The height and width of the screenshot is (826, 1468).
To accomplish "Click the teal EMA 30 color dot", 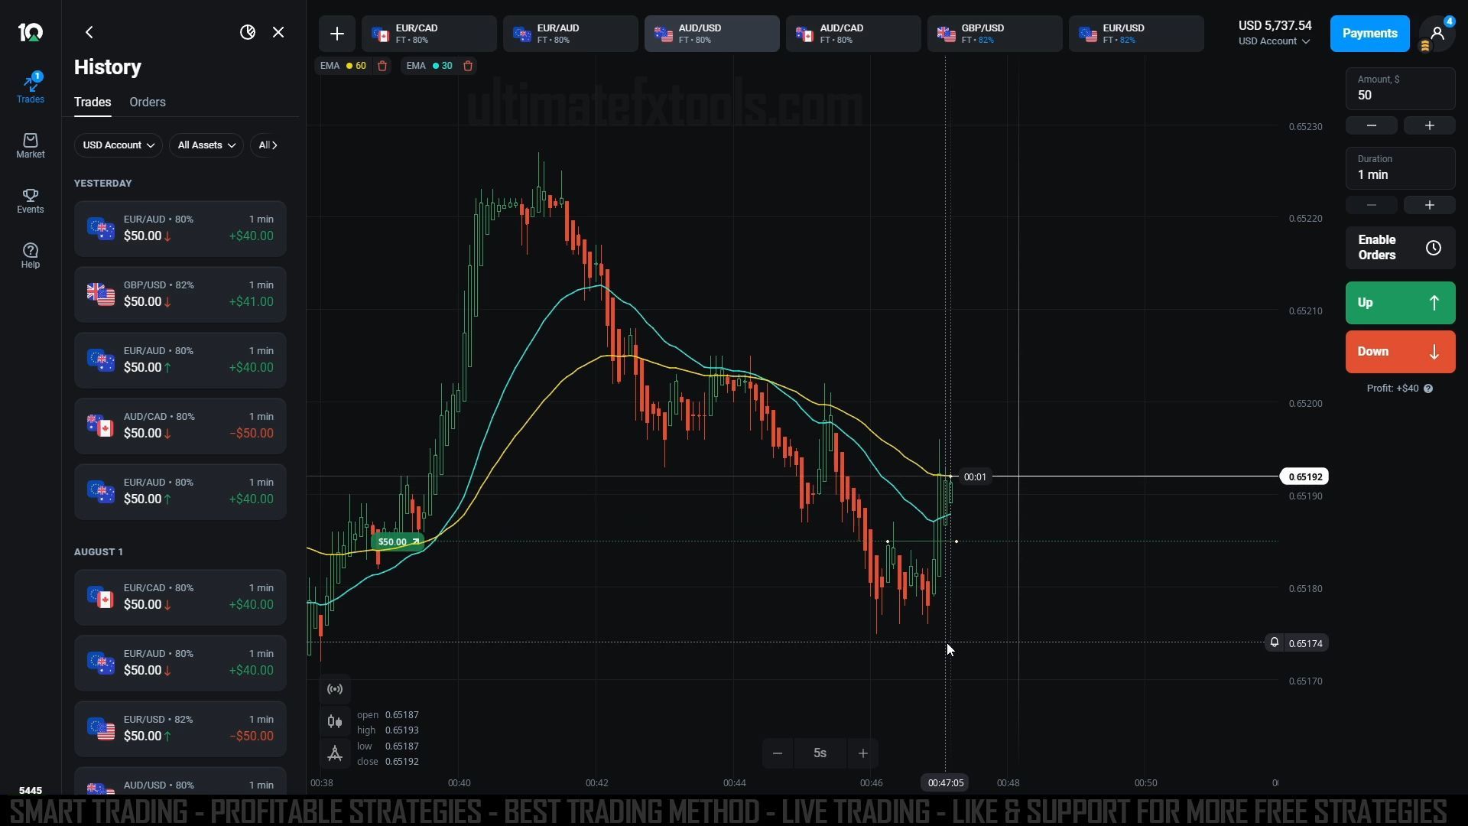I will point(436,66).
